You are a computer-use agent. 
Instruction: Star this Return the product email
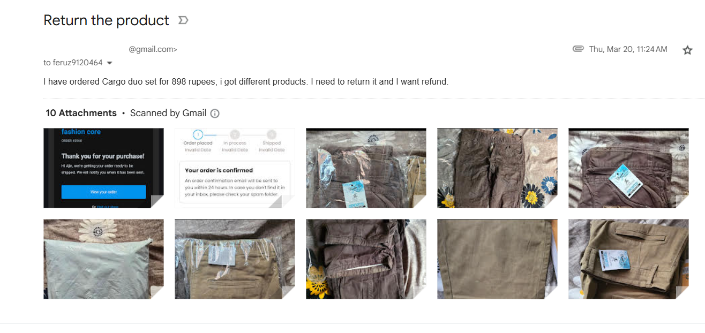pos(687,50)
